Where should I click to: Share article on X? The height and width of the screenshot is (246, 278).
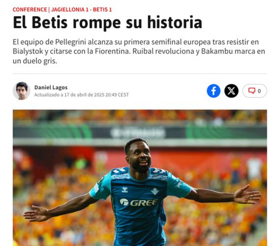[231, 91]
